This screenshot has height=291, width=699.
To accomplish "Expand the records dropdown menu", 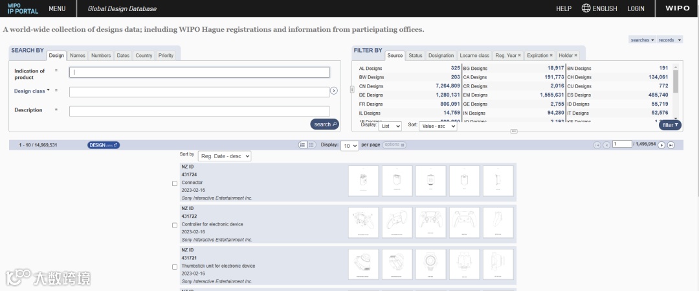I will (670, 40).
